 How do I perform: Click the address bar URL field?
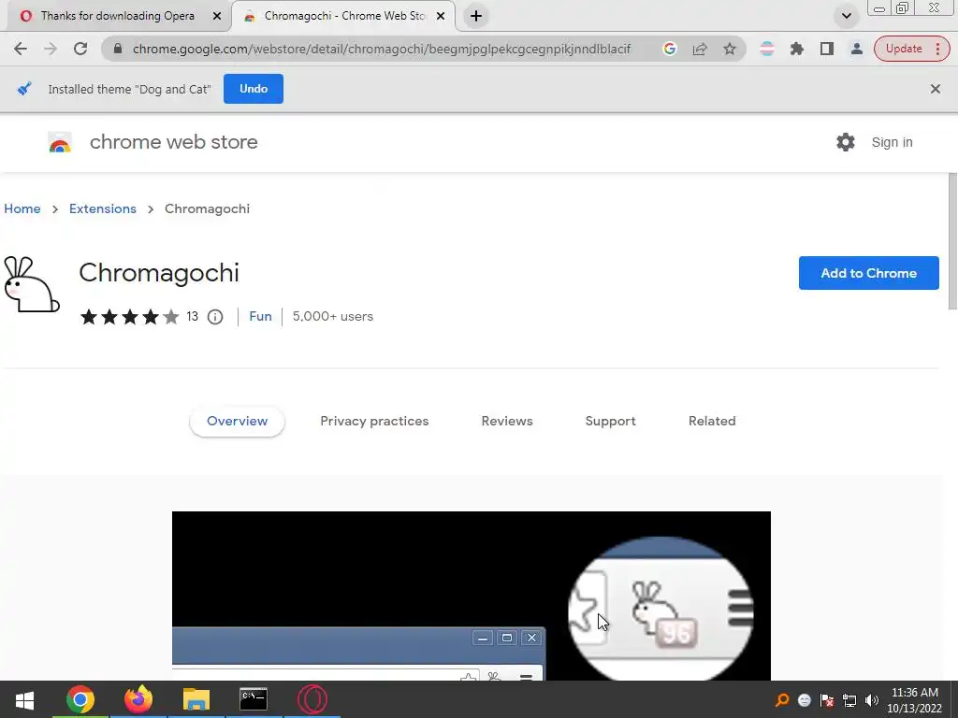pos(382,49)
